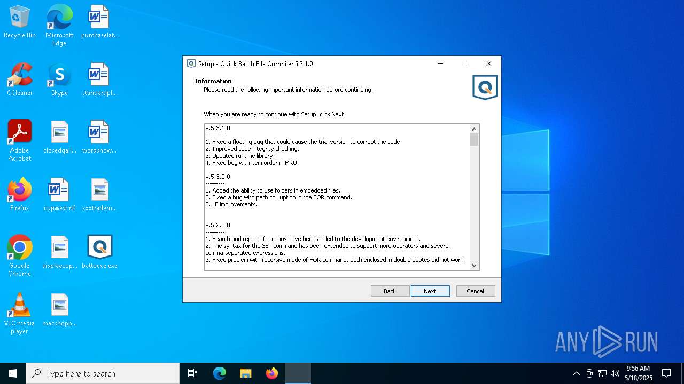Select the wordshow... Word document

[99, 138]
